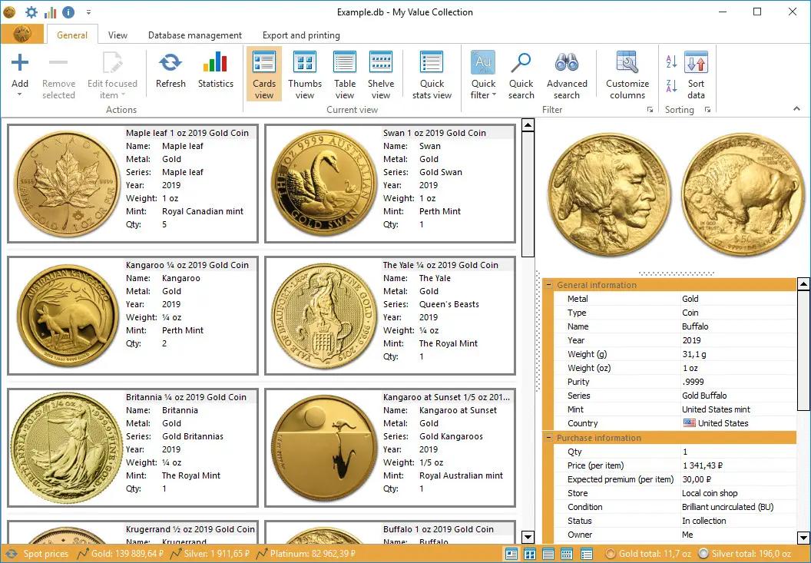Screen dimensions: 811x563
Task: Click the Buffalo coin reverse image
Action: 743,195
